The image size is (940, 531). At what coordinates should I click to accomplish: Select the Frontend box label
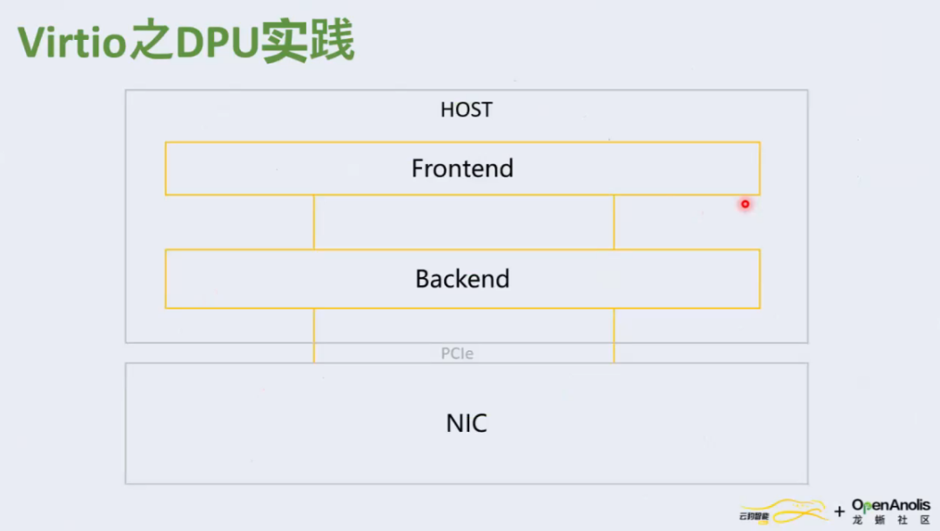point(462,169)
